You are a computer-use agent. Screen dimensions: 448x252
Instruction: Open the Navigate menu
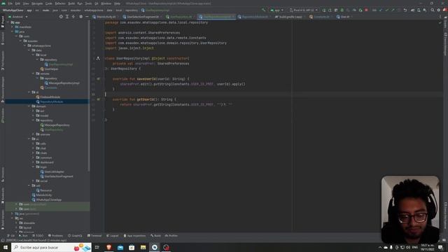37,3
